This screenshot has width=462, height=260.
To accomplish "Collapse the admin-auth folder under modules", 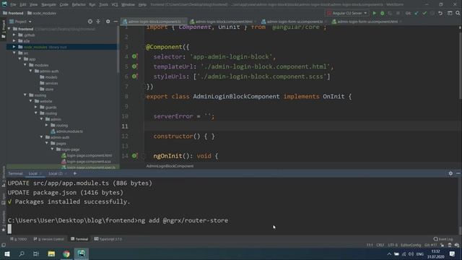I will coord(30,71).
